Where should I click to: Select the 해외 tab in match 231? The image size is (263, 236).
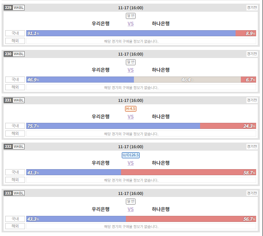tap(15, 133)
